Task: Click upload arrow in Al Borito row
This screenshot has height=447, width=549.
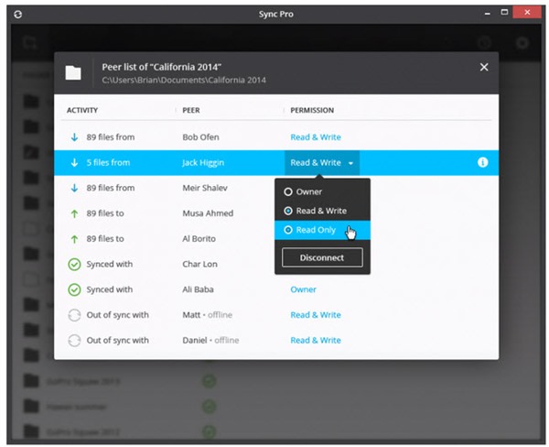Action: 74,239
